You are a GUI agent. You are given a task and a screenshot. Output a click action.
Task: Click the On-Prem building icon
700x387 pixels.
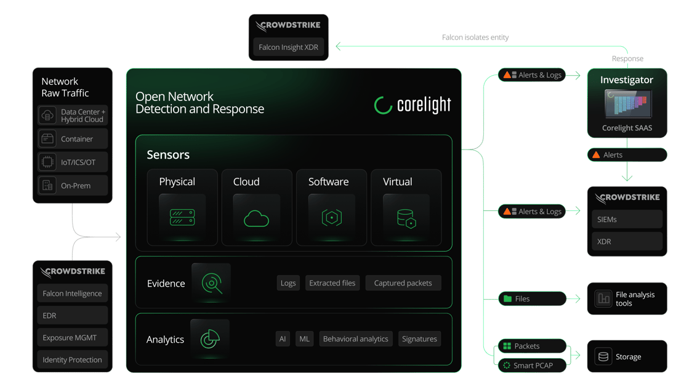click(x=47, y=185)
